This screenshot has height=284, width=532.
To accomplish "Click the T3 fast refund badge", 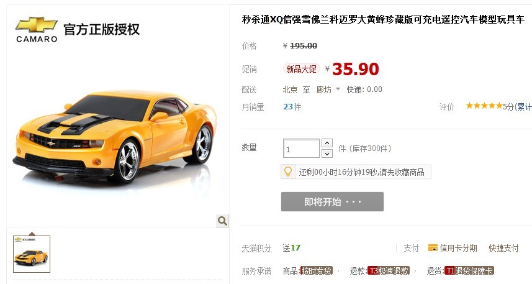I will click(389, 271).
